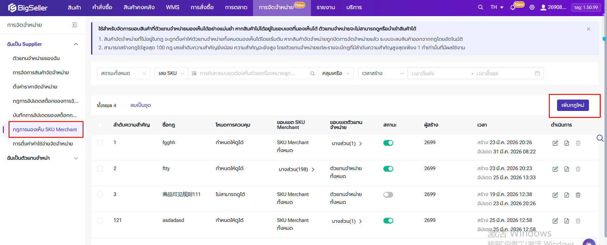Open log document icon for rule ftty

coord(567,169)
